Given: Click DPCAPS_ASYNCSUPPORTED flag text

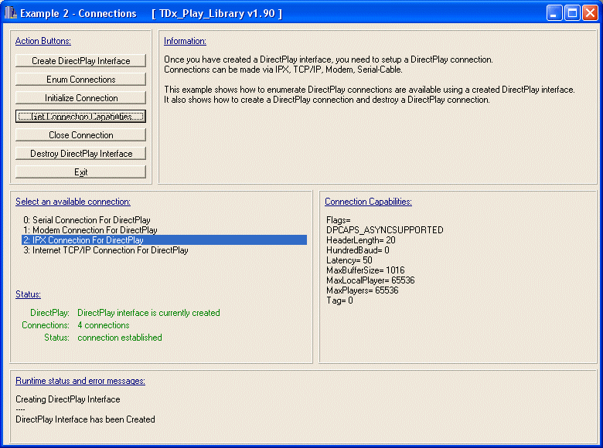Looking at the screenshot, I should [x=384, y=230].
